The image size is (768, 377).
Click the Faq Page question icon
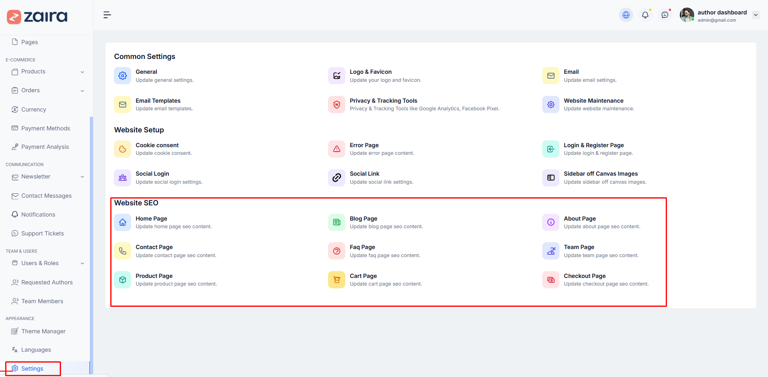[x=337, y=251]
